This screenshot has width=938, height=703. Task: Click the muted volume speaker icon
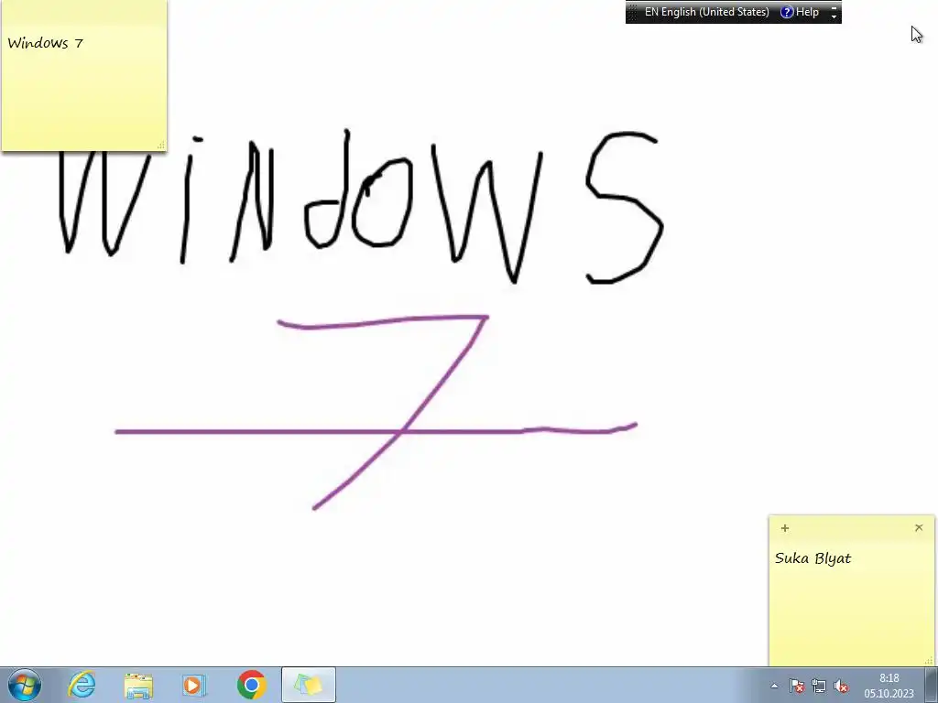click(x=841, y=686)
